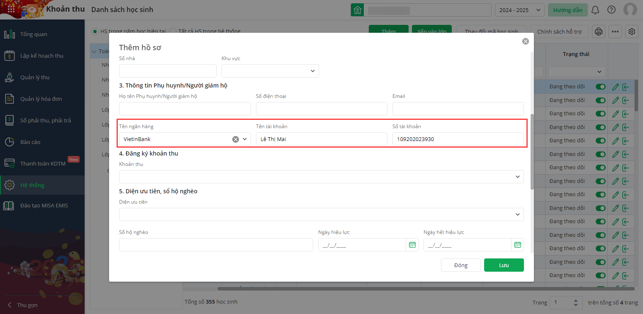Open the calendar for Ngày hết hiệu lực
Screen dimensions: 643x314
517,245
